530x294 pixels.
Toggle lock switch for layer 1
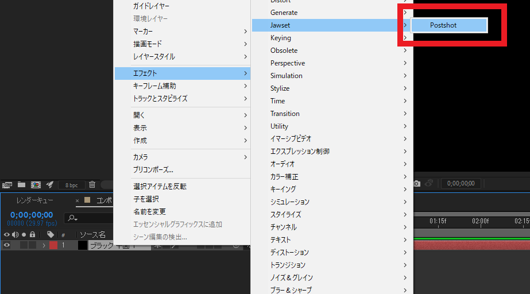point(33,245)
